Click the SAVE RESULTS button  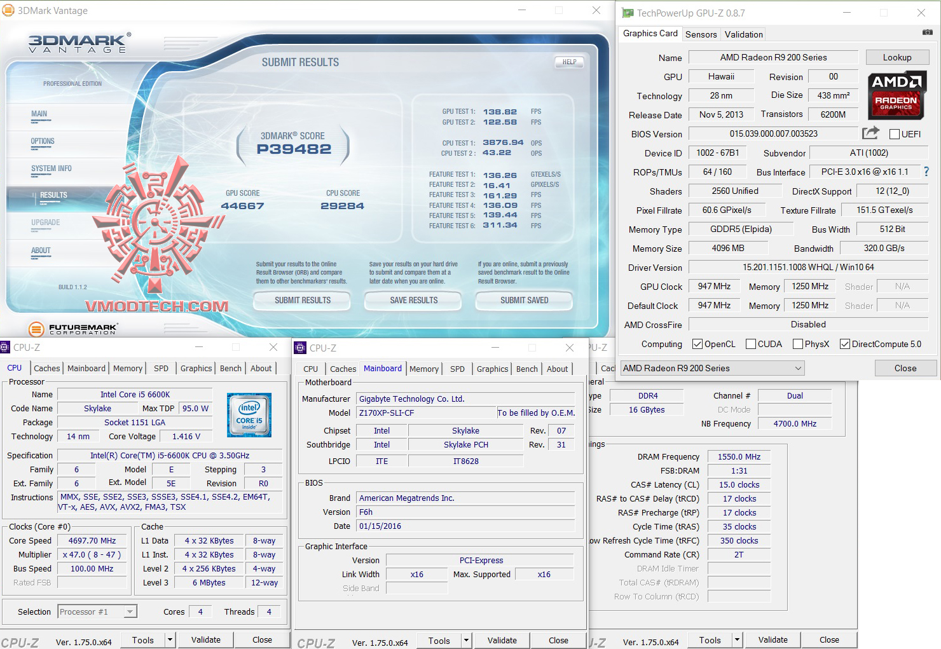pos(414,300)
